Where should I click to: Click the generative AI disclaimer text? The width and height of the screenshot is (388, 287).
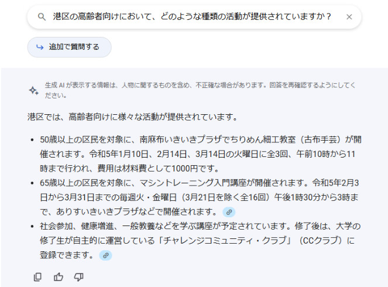pyautogui.click(x=200, y=90)
